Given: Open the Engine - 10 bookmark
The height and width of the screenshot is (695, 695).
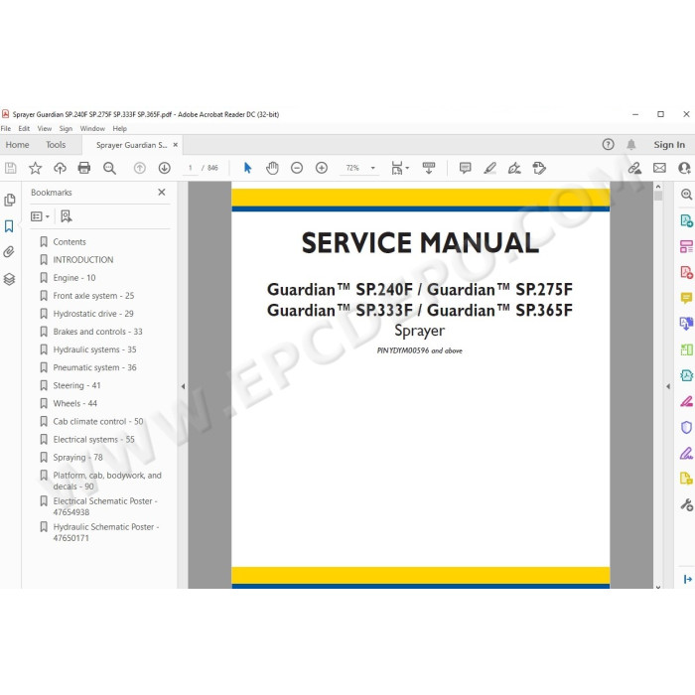Looking at the screenshot, I should point(74,278).
